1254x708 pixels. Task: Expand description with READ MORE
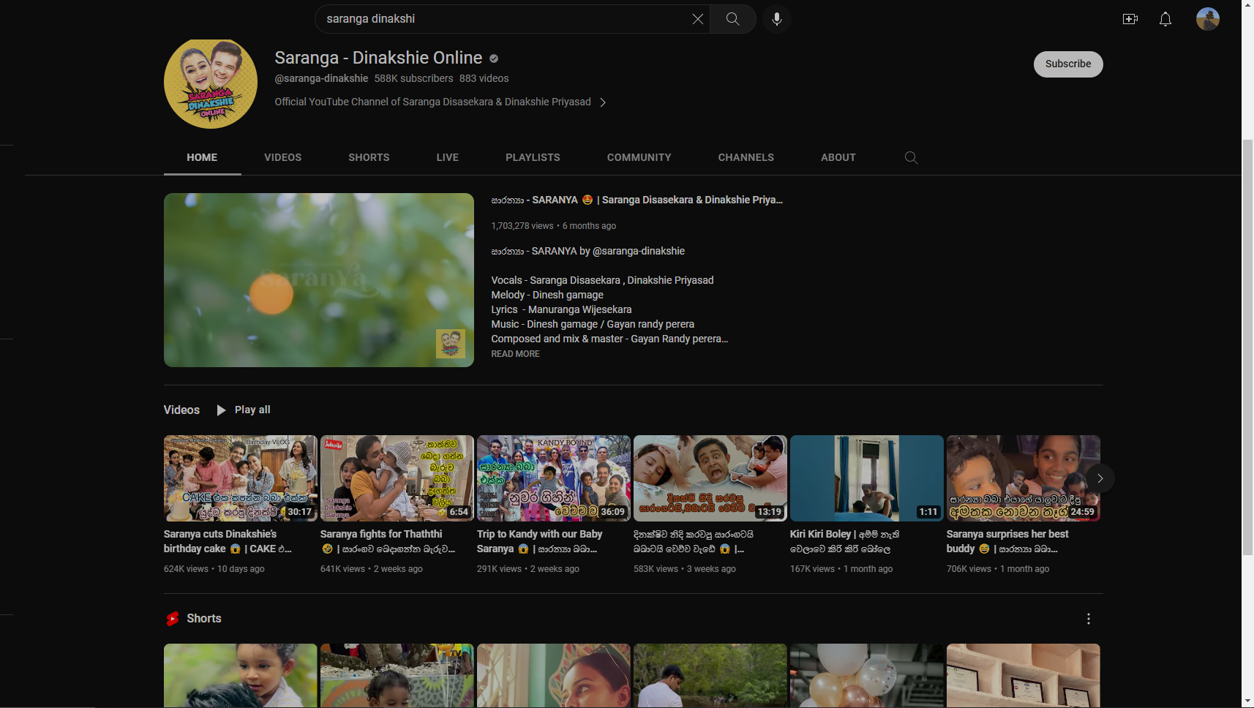[x=516, y=354]
